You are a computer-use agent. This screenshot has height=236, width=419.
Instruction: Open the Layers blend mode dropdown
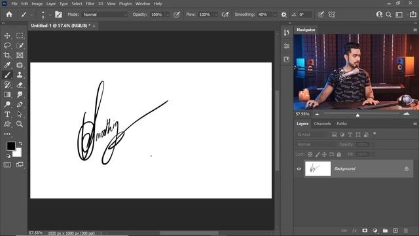click(316, 144)
